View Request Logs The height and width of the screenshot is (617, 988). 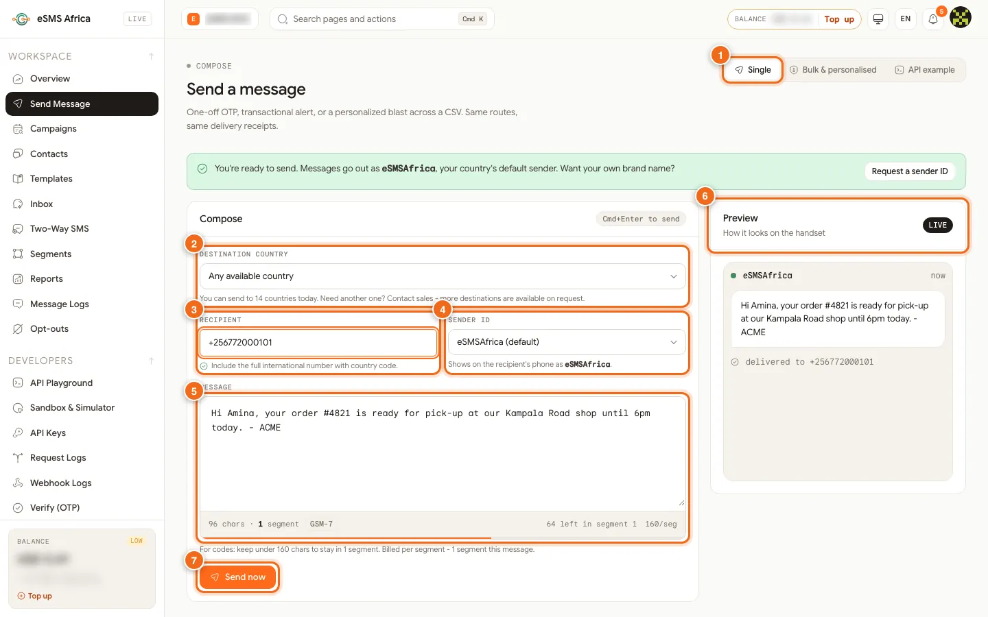tap(82, 458)
